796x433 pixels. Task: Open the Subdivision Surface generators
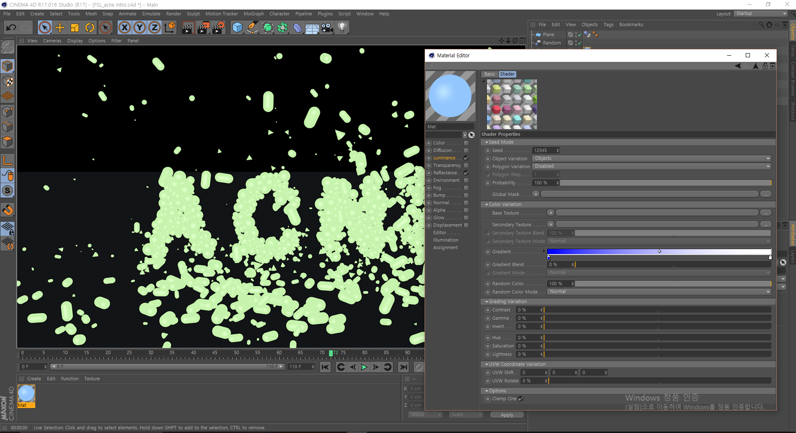coord(268,28)
